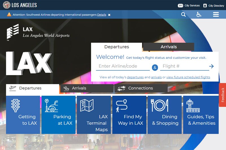Viewport: 226px width, 150px height.
Task: View all of today's departures link
Action: point(135,77)
